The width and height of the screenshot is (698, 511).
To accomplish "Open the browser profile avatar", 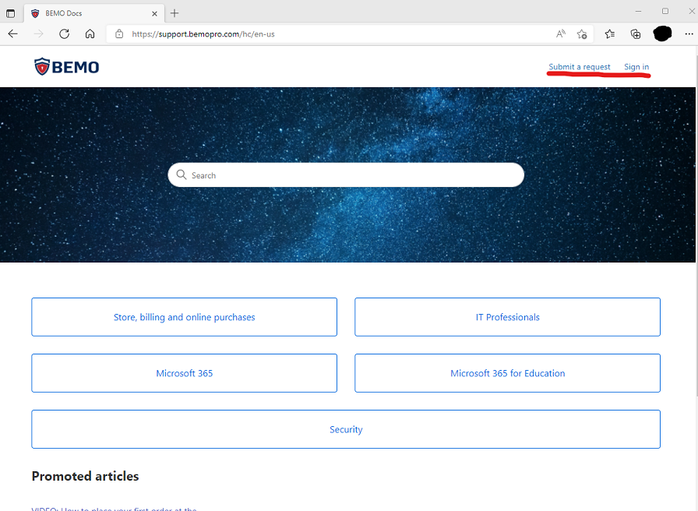I will (662, 33).
